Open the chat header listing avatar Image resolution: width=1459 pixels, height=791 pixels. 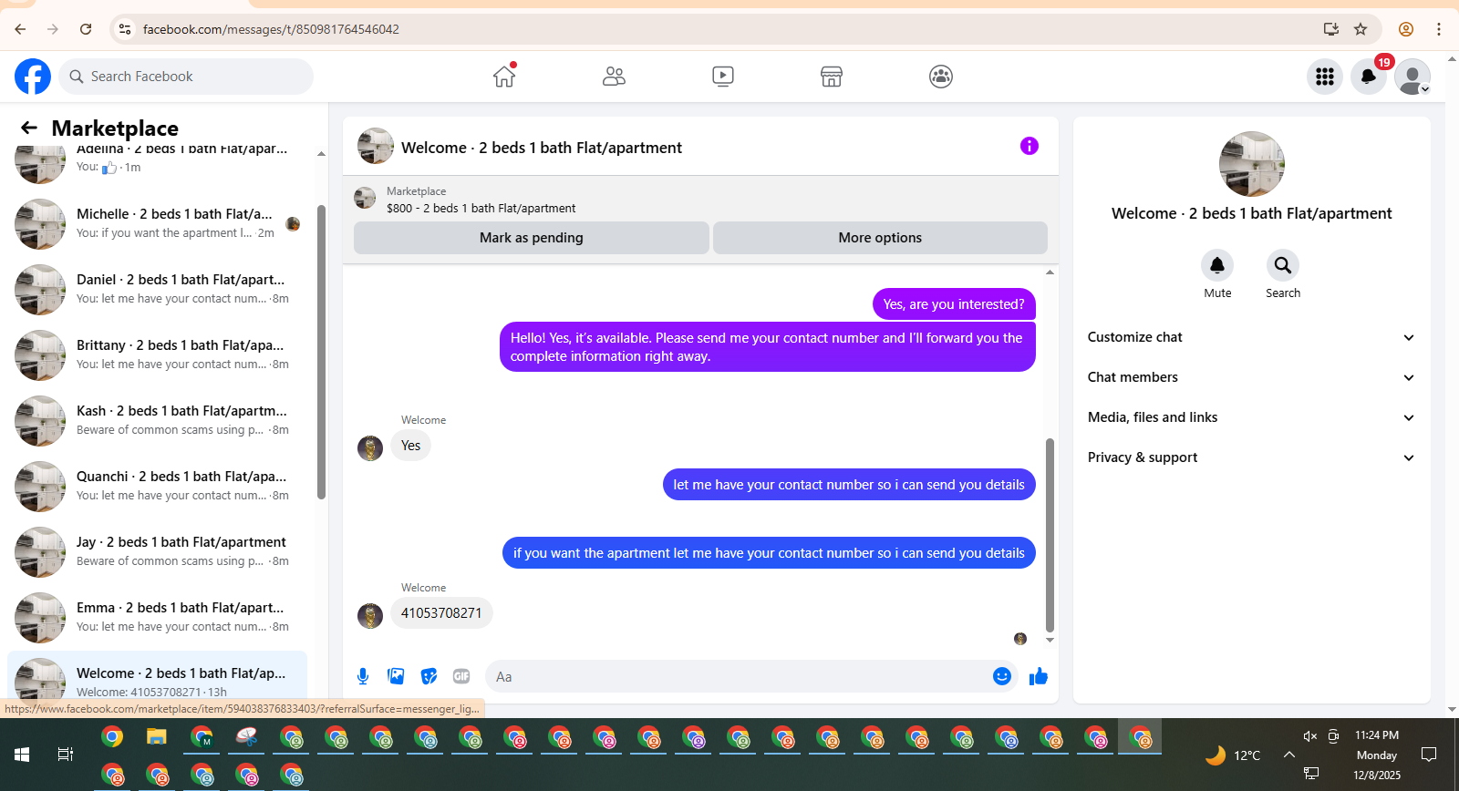[376, 146]
